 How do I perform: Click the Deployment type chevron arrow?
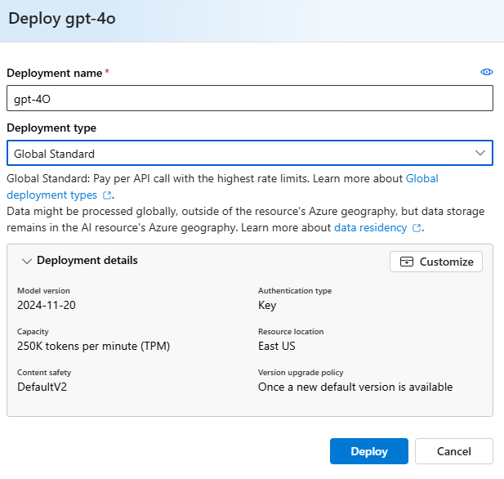click(x=480, y=153)
